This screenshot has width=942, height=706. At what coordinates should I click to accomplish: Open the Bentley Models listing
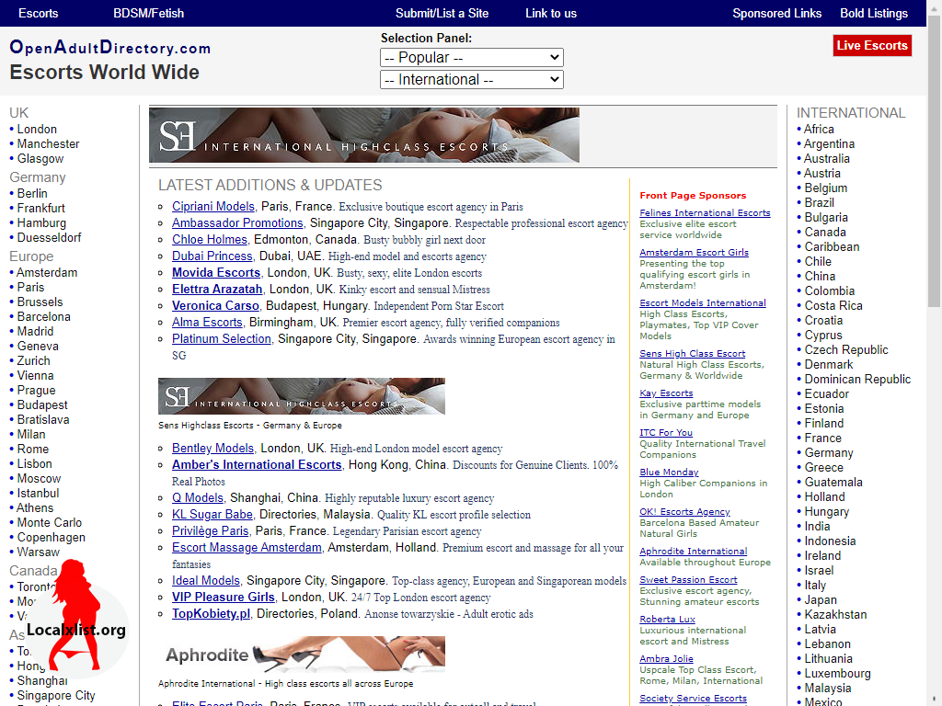coord(213,449)
